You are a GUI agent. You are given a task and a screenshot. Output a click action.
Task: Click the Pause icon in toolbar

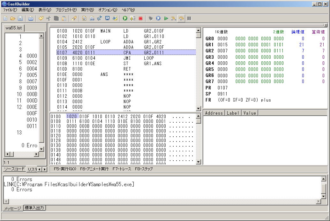click(189, 19)
